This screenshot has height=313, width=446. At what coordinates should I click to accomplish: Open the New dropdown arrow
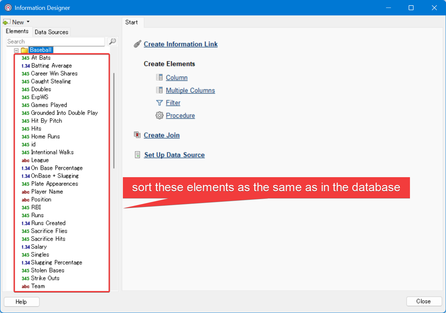pyautogui.click(x=28, y=22)
